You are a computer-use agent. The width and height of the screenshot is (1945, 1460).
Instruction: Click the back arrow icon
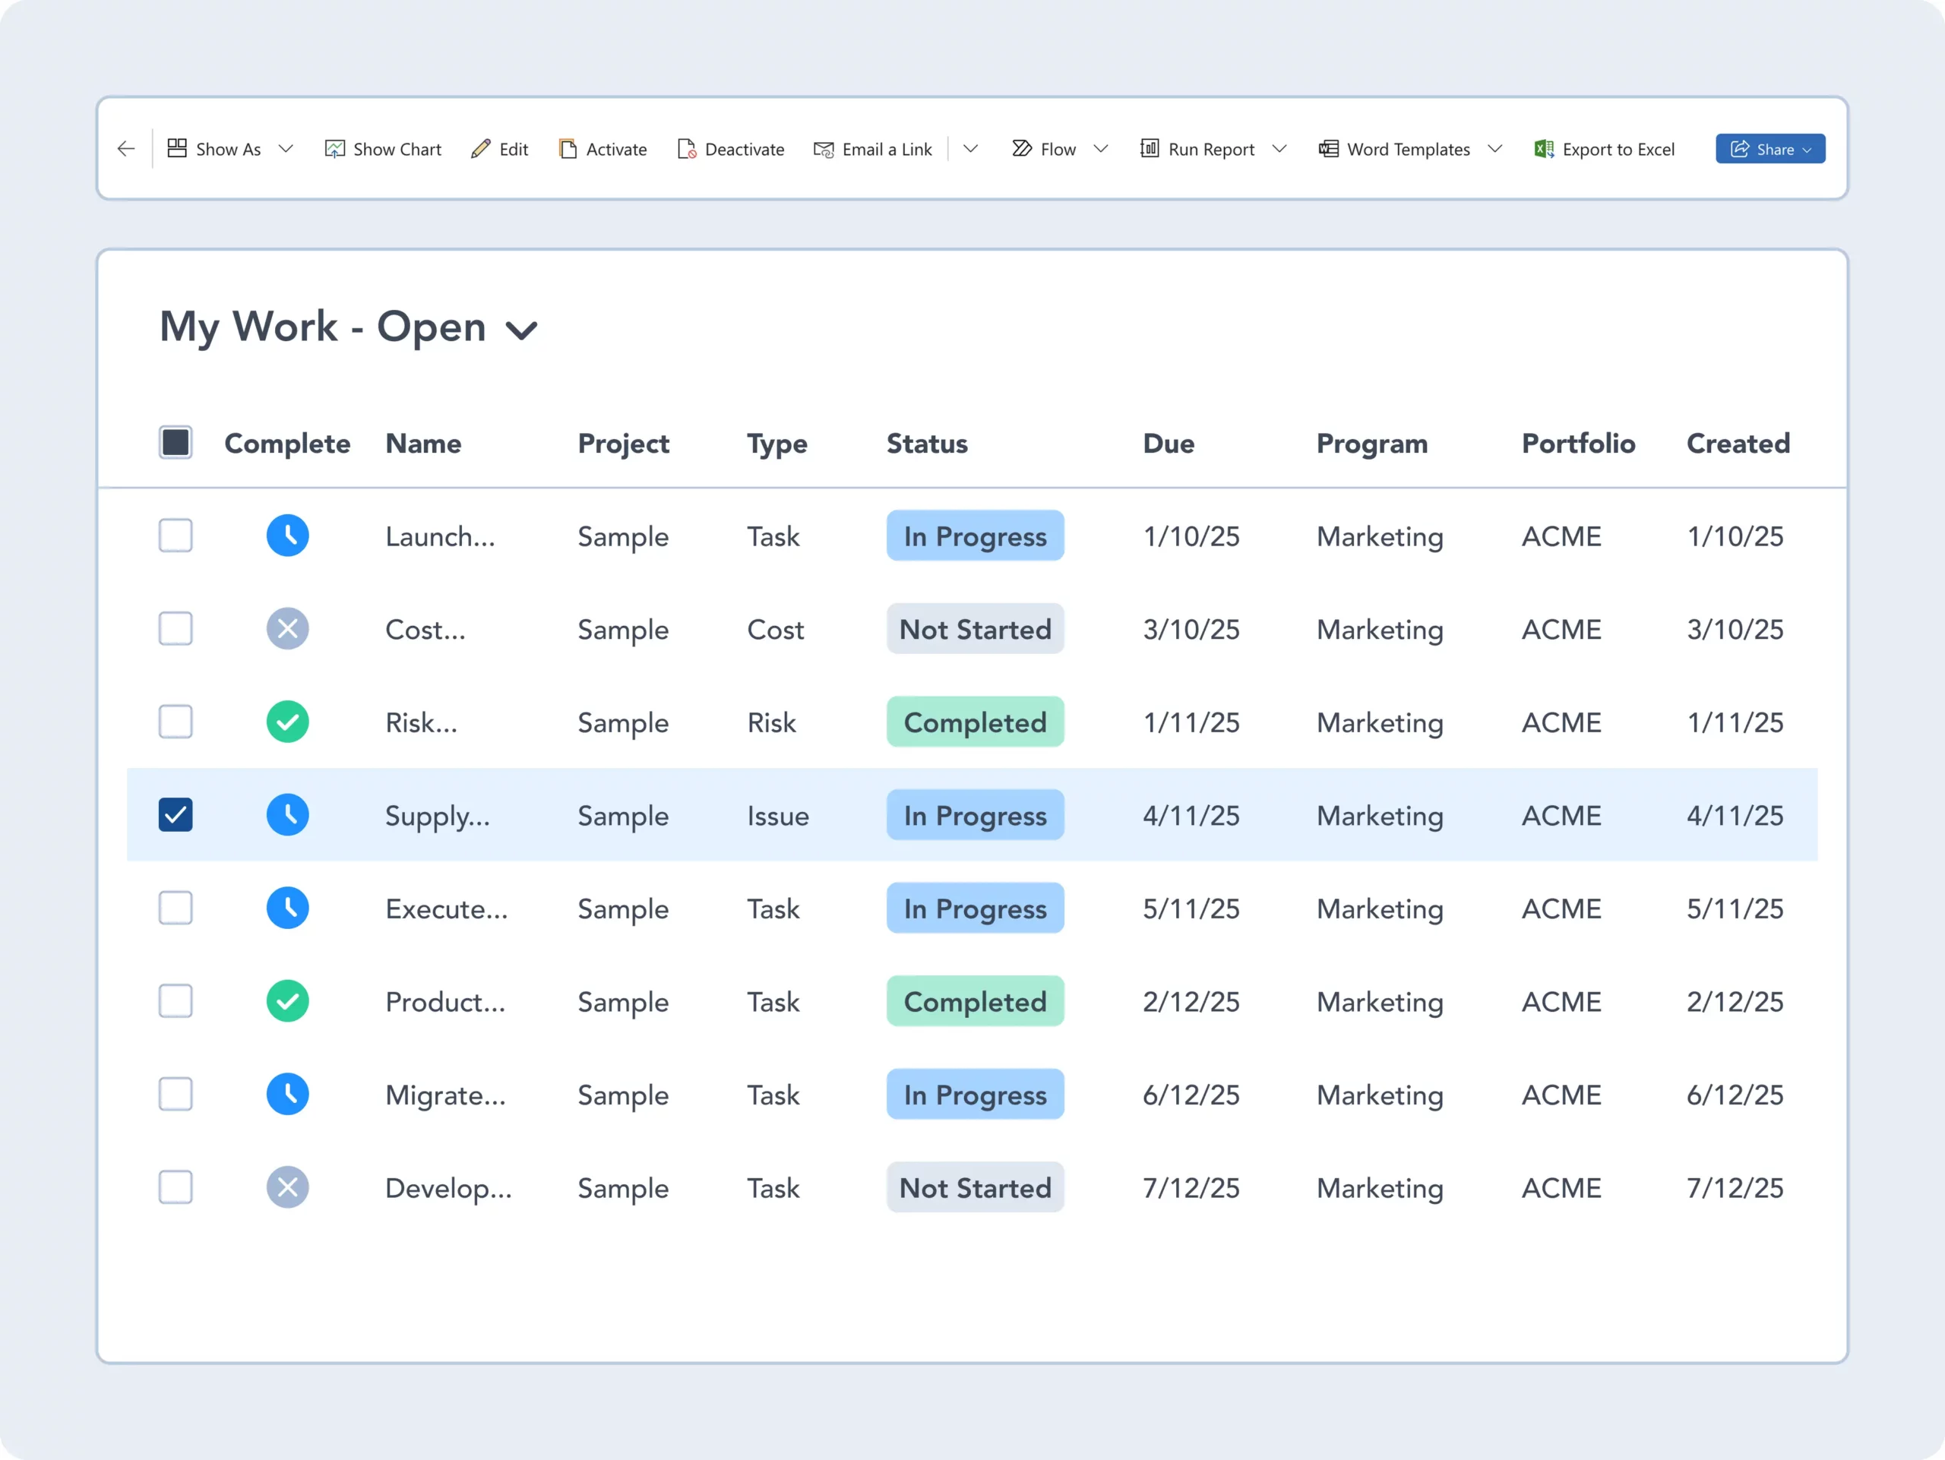[125, 149]
